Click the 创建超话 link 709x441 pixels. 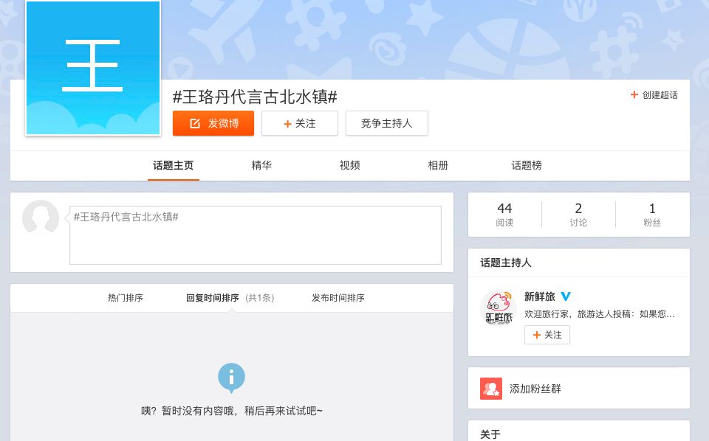[660, 95]
